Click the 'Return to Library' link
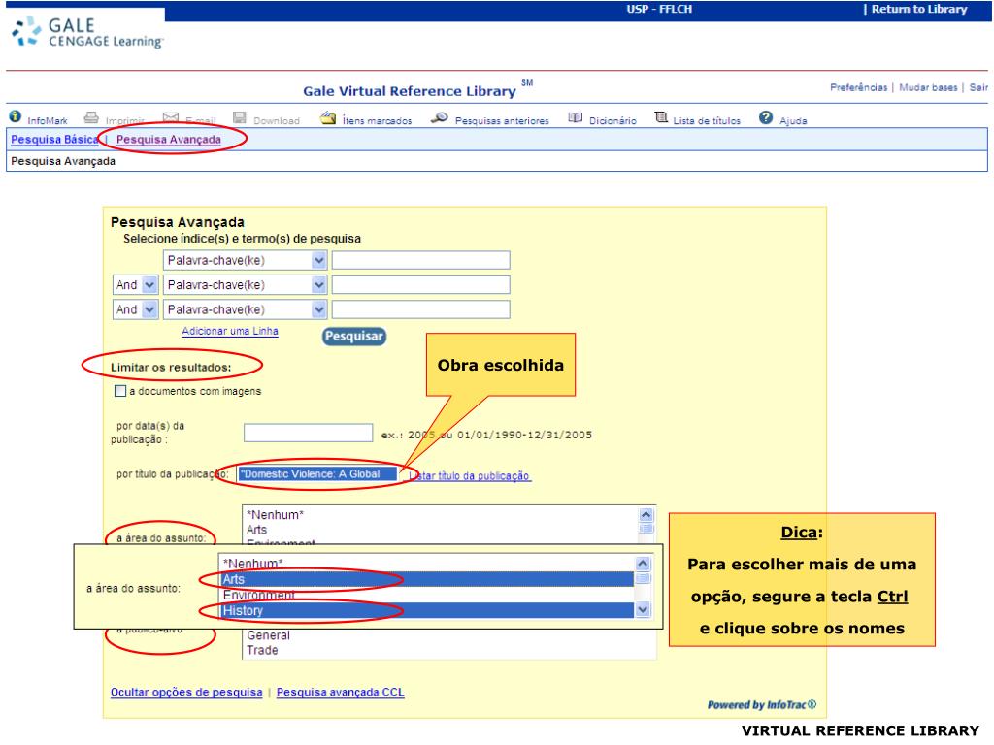Screen dimensions: 994x745 point(919,9)
